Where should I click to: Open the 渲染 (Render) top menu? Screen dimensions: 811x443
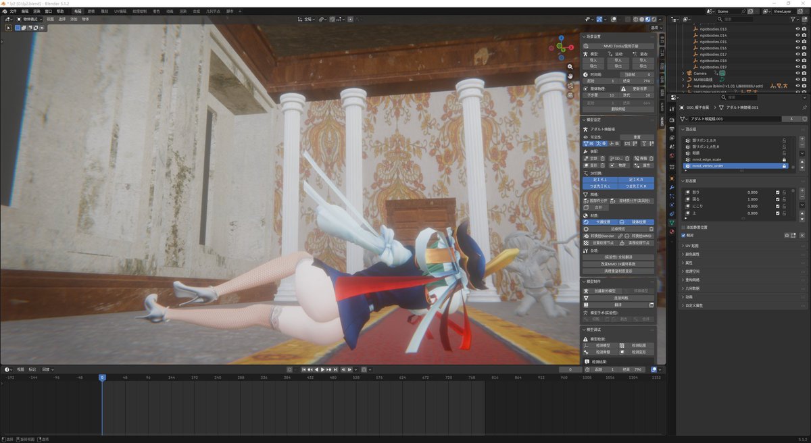[36, 11]
